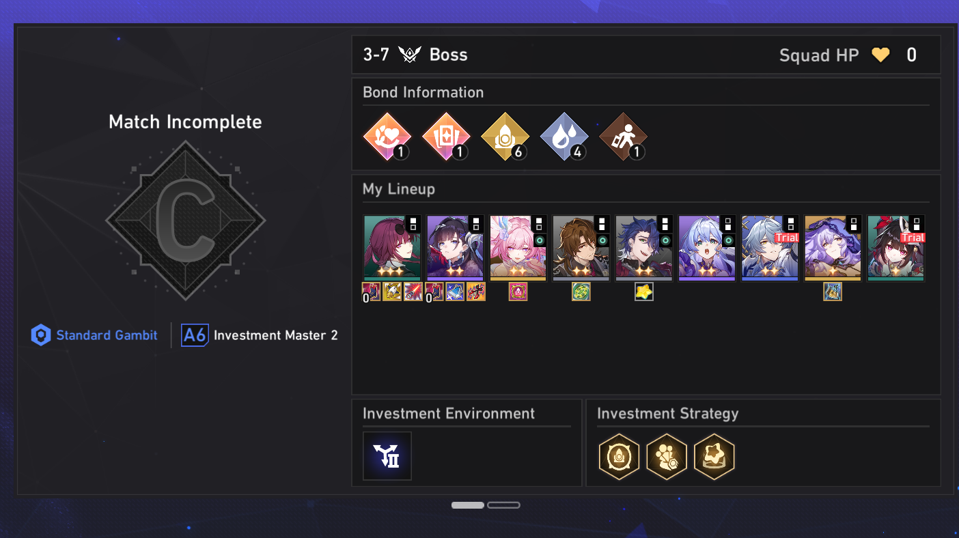The width and height of the screenshot is (959, 538).
Task: Click the water droplets bond icon
Action: coord(564,137)
